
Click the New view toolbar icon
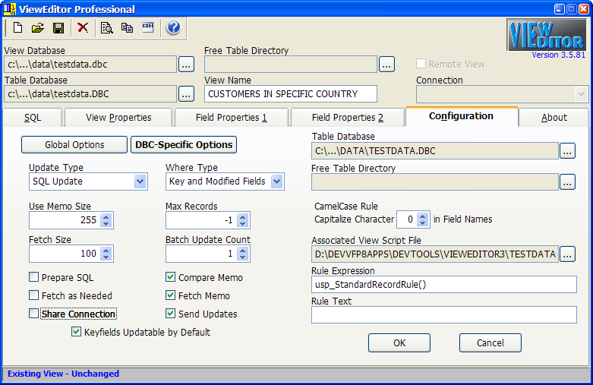[17, 28]
